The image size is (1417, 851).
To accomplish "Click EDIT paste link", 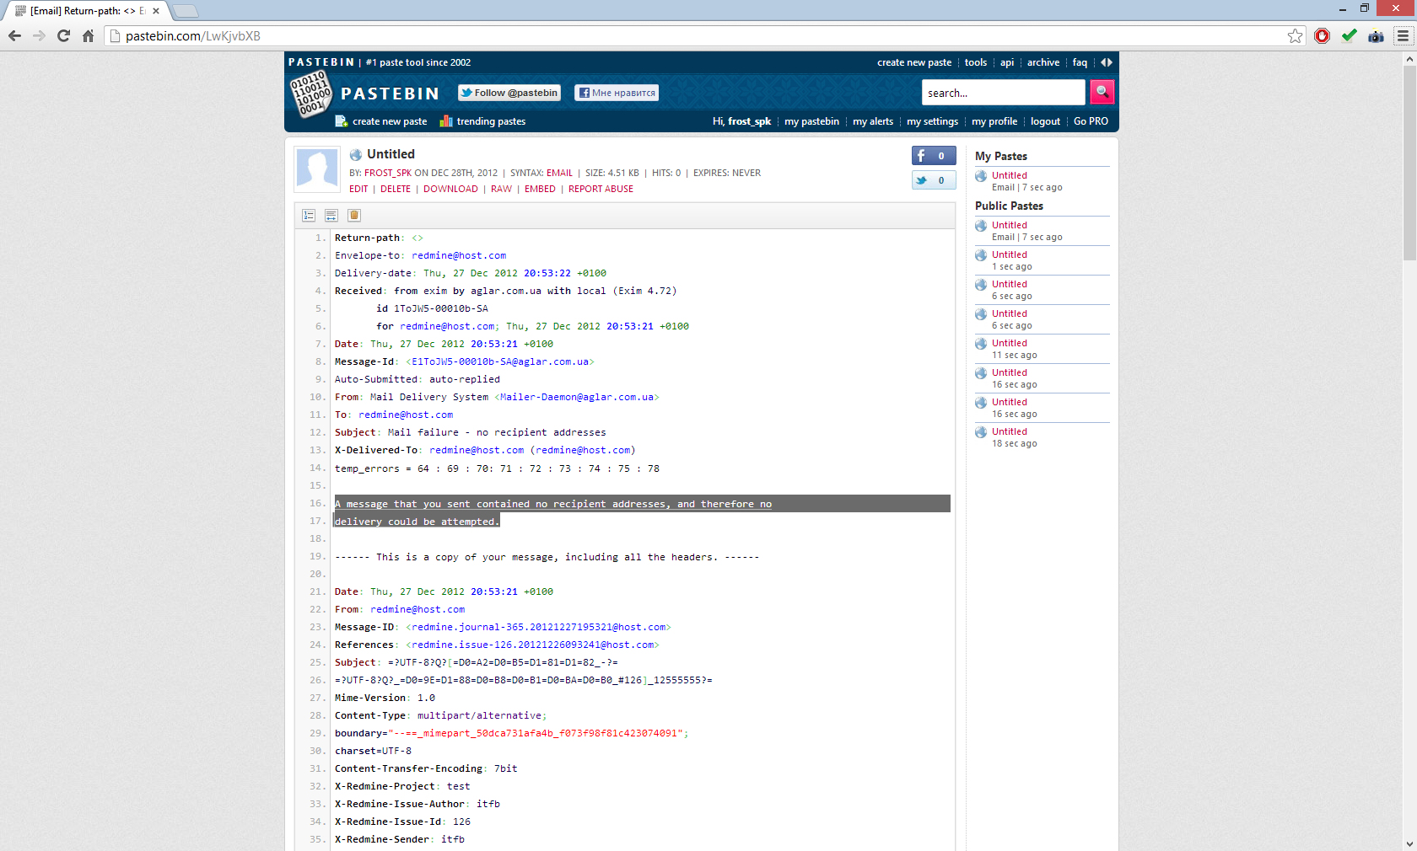I will pos(358,189).
